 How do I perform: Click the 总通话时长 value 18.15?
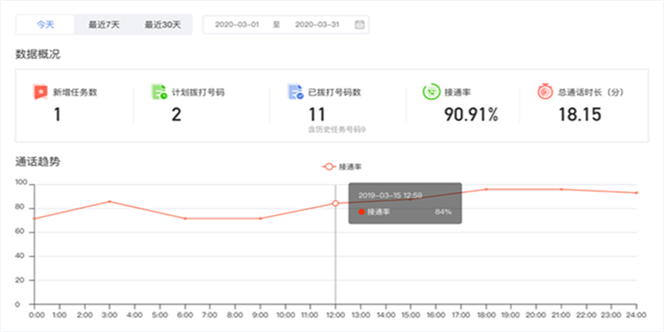pyautogui.click(x=579, y=115)
